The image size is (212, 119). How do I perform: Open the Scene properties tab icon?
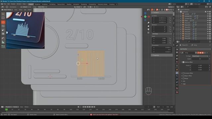click(x=177, y=59)
